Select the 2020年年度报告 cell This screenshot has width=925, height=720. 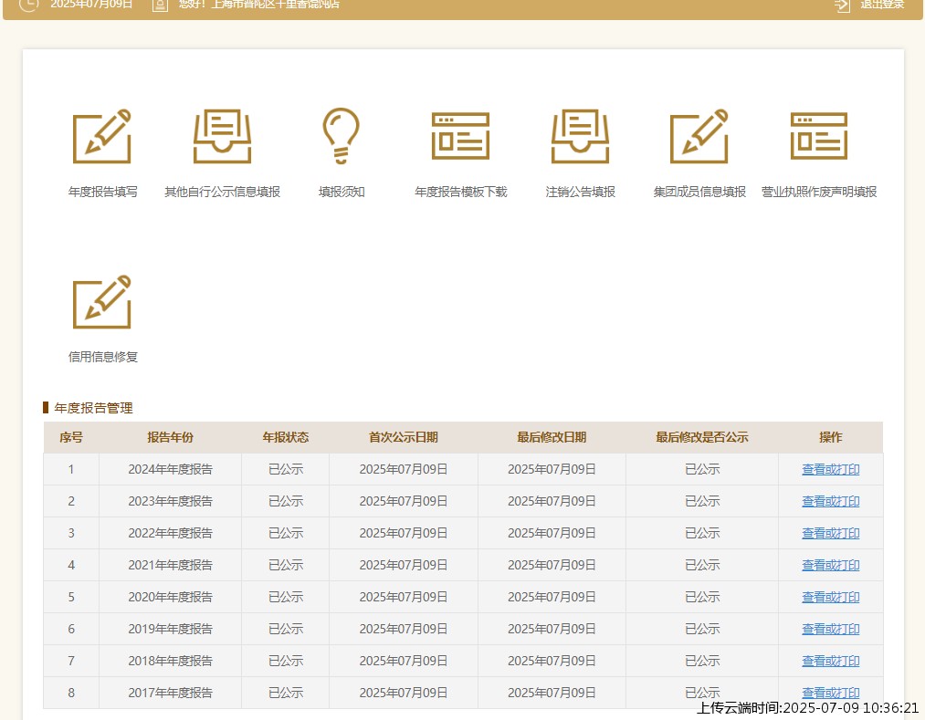170,597
